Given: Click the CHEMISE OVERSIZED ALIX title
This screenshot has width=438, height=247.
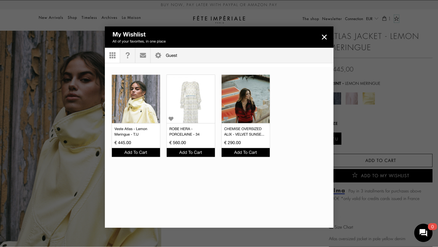Looking at the screenshot, I should point(244,132).
